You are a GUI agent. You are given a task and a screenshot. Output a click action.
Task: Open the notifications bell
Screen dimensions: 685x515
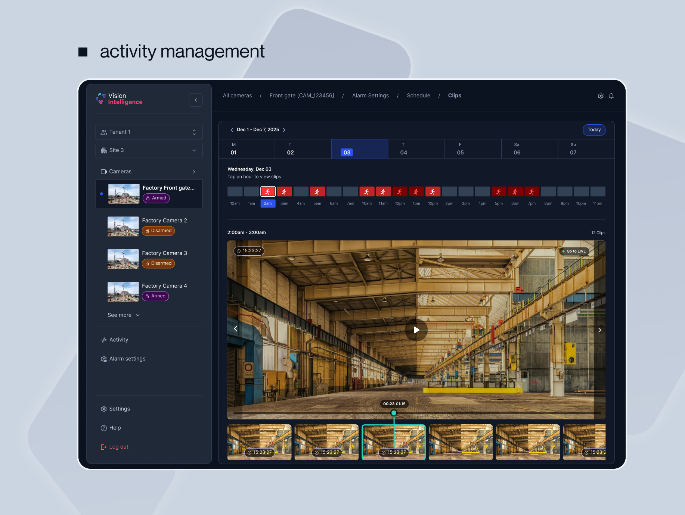tap(611, 96)
